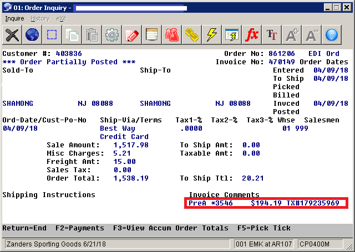
Task: Click the clipboard paste toolbar icon
Action: [92, 35]
